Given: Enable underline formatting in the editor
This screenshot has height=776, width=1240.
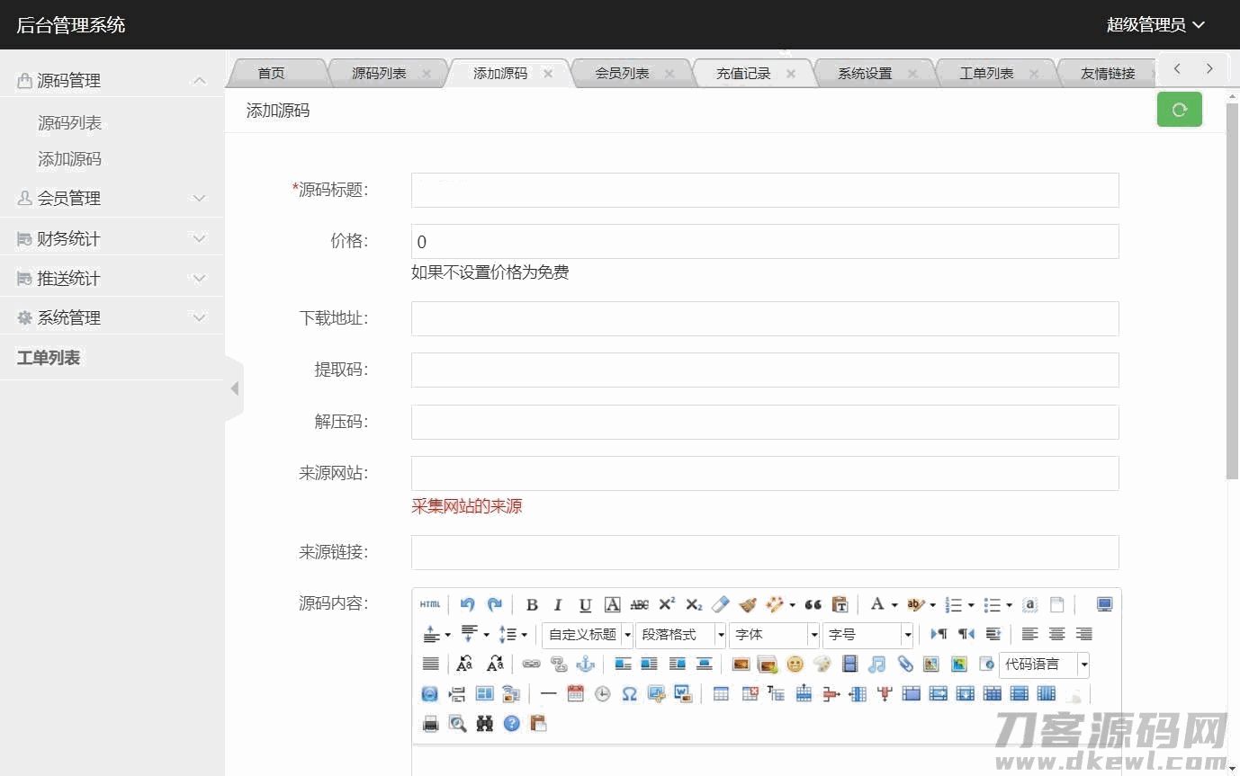Looking at the screenshot, I should click(x=585, y=605).
